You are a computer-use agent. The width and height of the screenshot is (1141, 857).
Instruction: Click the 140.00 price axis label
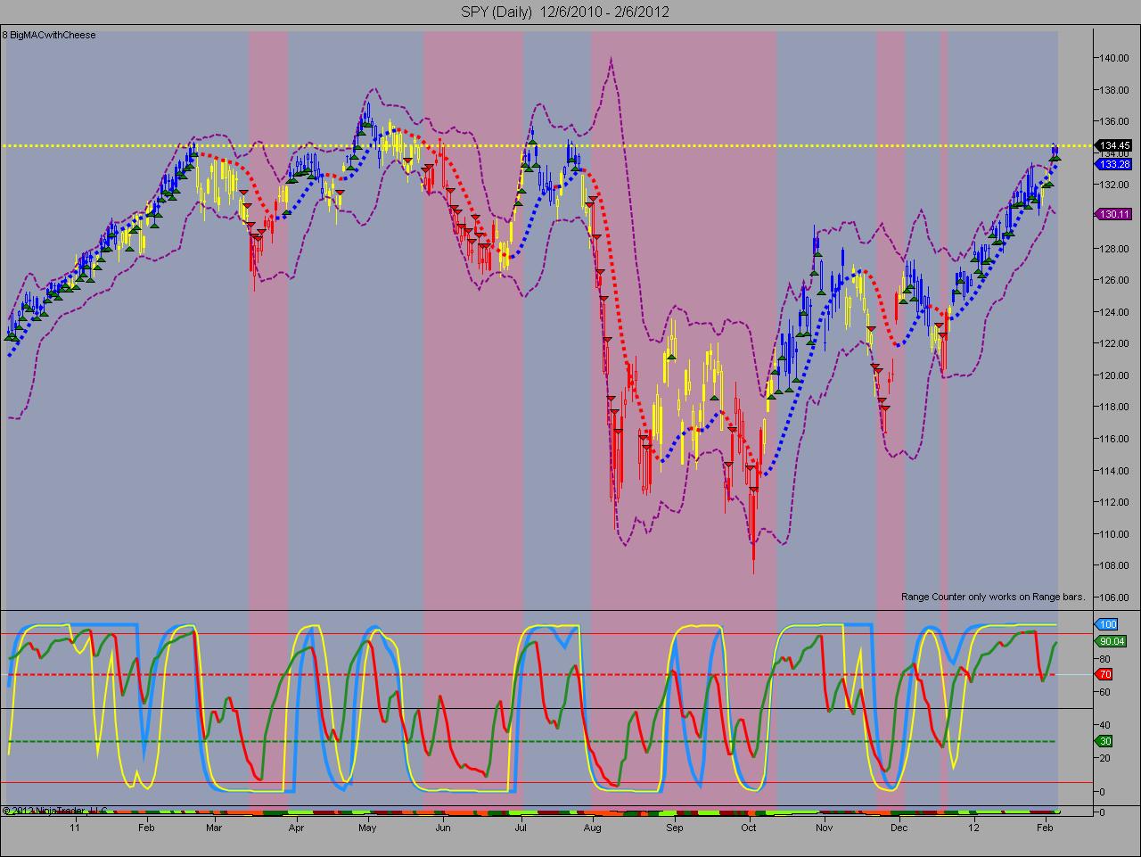[x=1115, y=58]
